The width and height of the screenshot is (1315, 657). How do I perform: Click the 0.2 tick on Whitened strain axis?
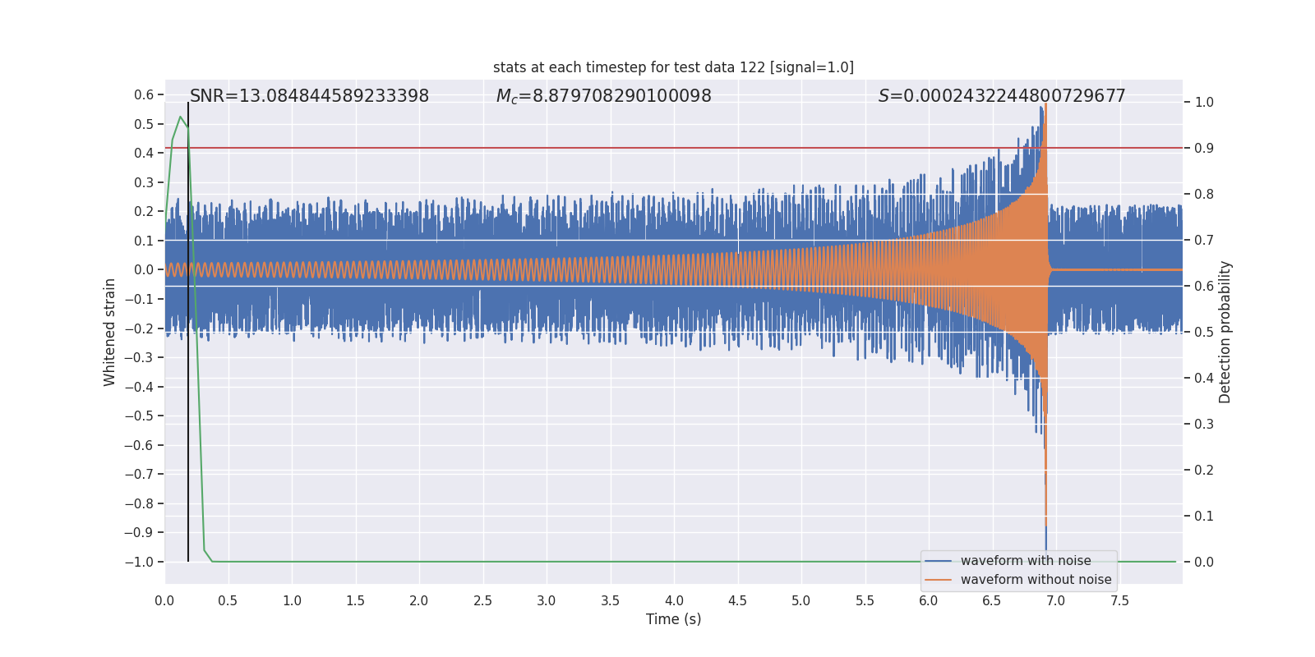tap(144, 212)
